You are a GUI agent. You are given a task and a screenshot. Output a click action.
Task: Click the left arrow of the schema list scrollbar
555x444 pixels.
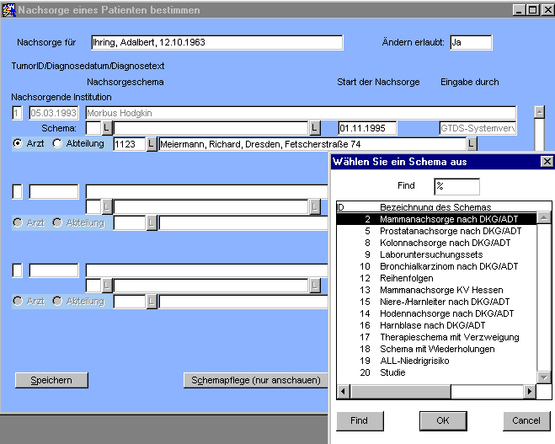point(343,391)
